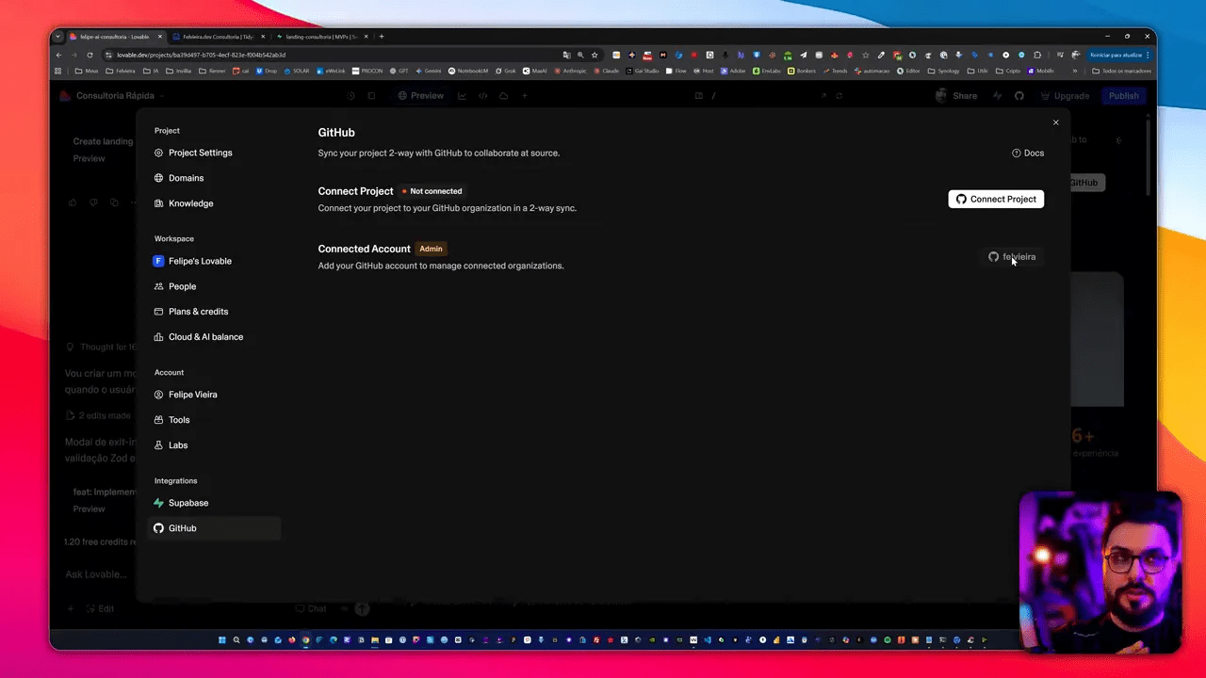The image size is (1206, 678).
Task: Expand the Consultoria Rápida project dropdown
Action: pos(113,96)
